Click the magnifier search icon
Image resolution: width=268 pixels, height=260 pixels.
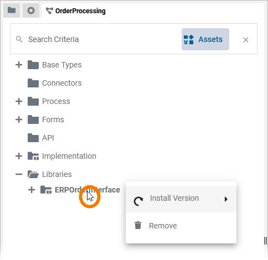19,39
